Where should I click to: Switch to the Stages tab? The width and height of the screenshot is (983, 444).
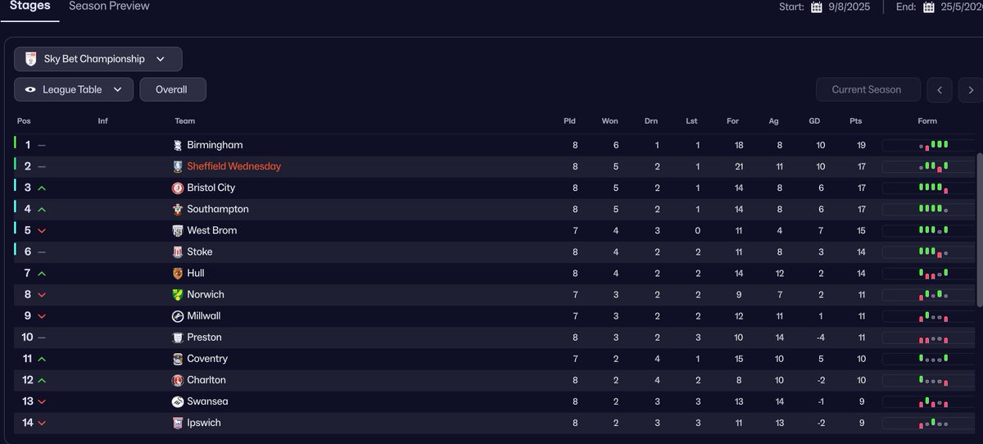(x=29, y=6)
